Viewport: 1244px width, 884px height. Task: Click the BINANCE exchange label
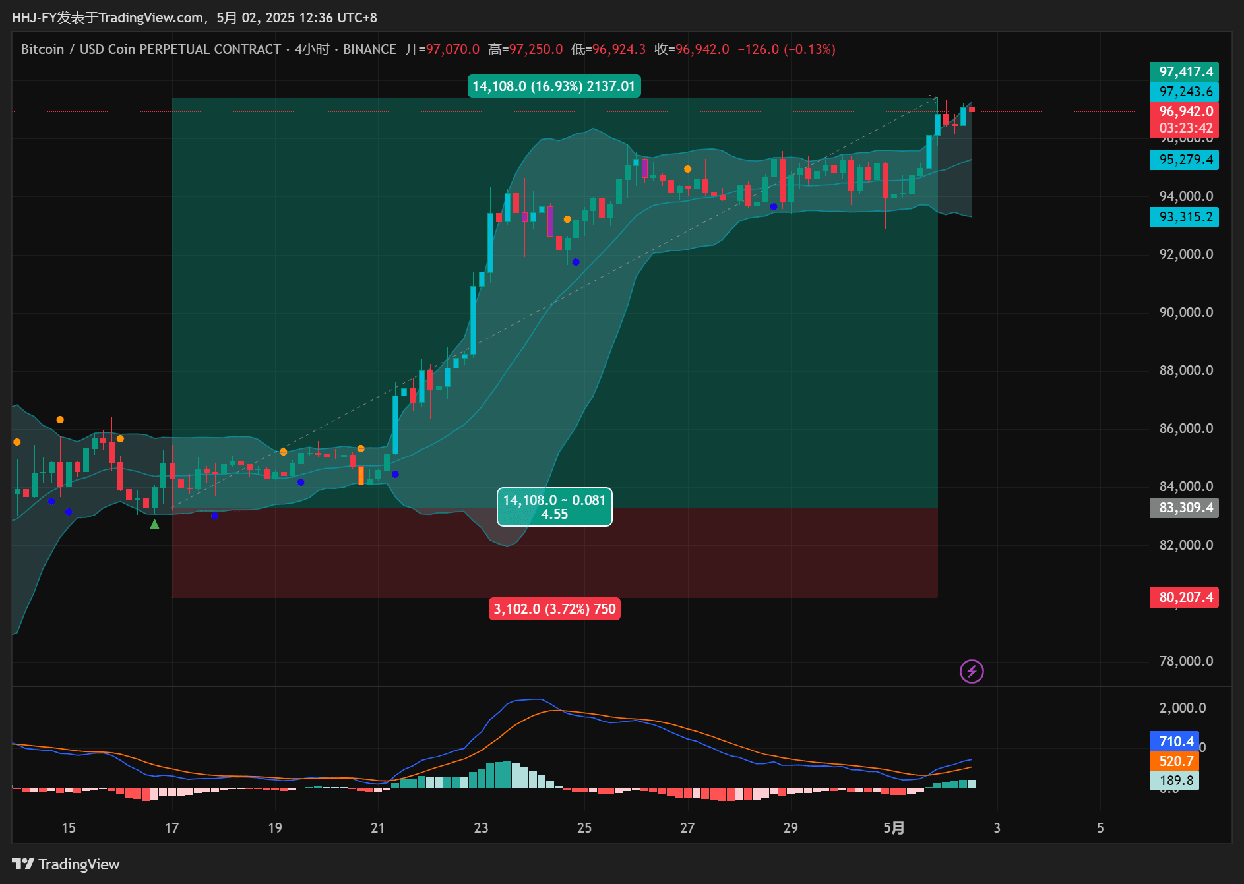tap(369, 49)
